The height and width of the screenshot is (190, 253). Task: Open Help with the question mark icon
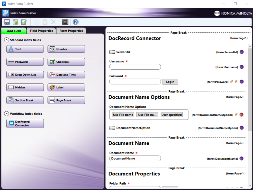76,22
